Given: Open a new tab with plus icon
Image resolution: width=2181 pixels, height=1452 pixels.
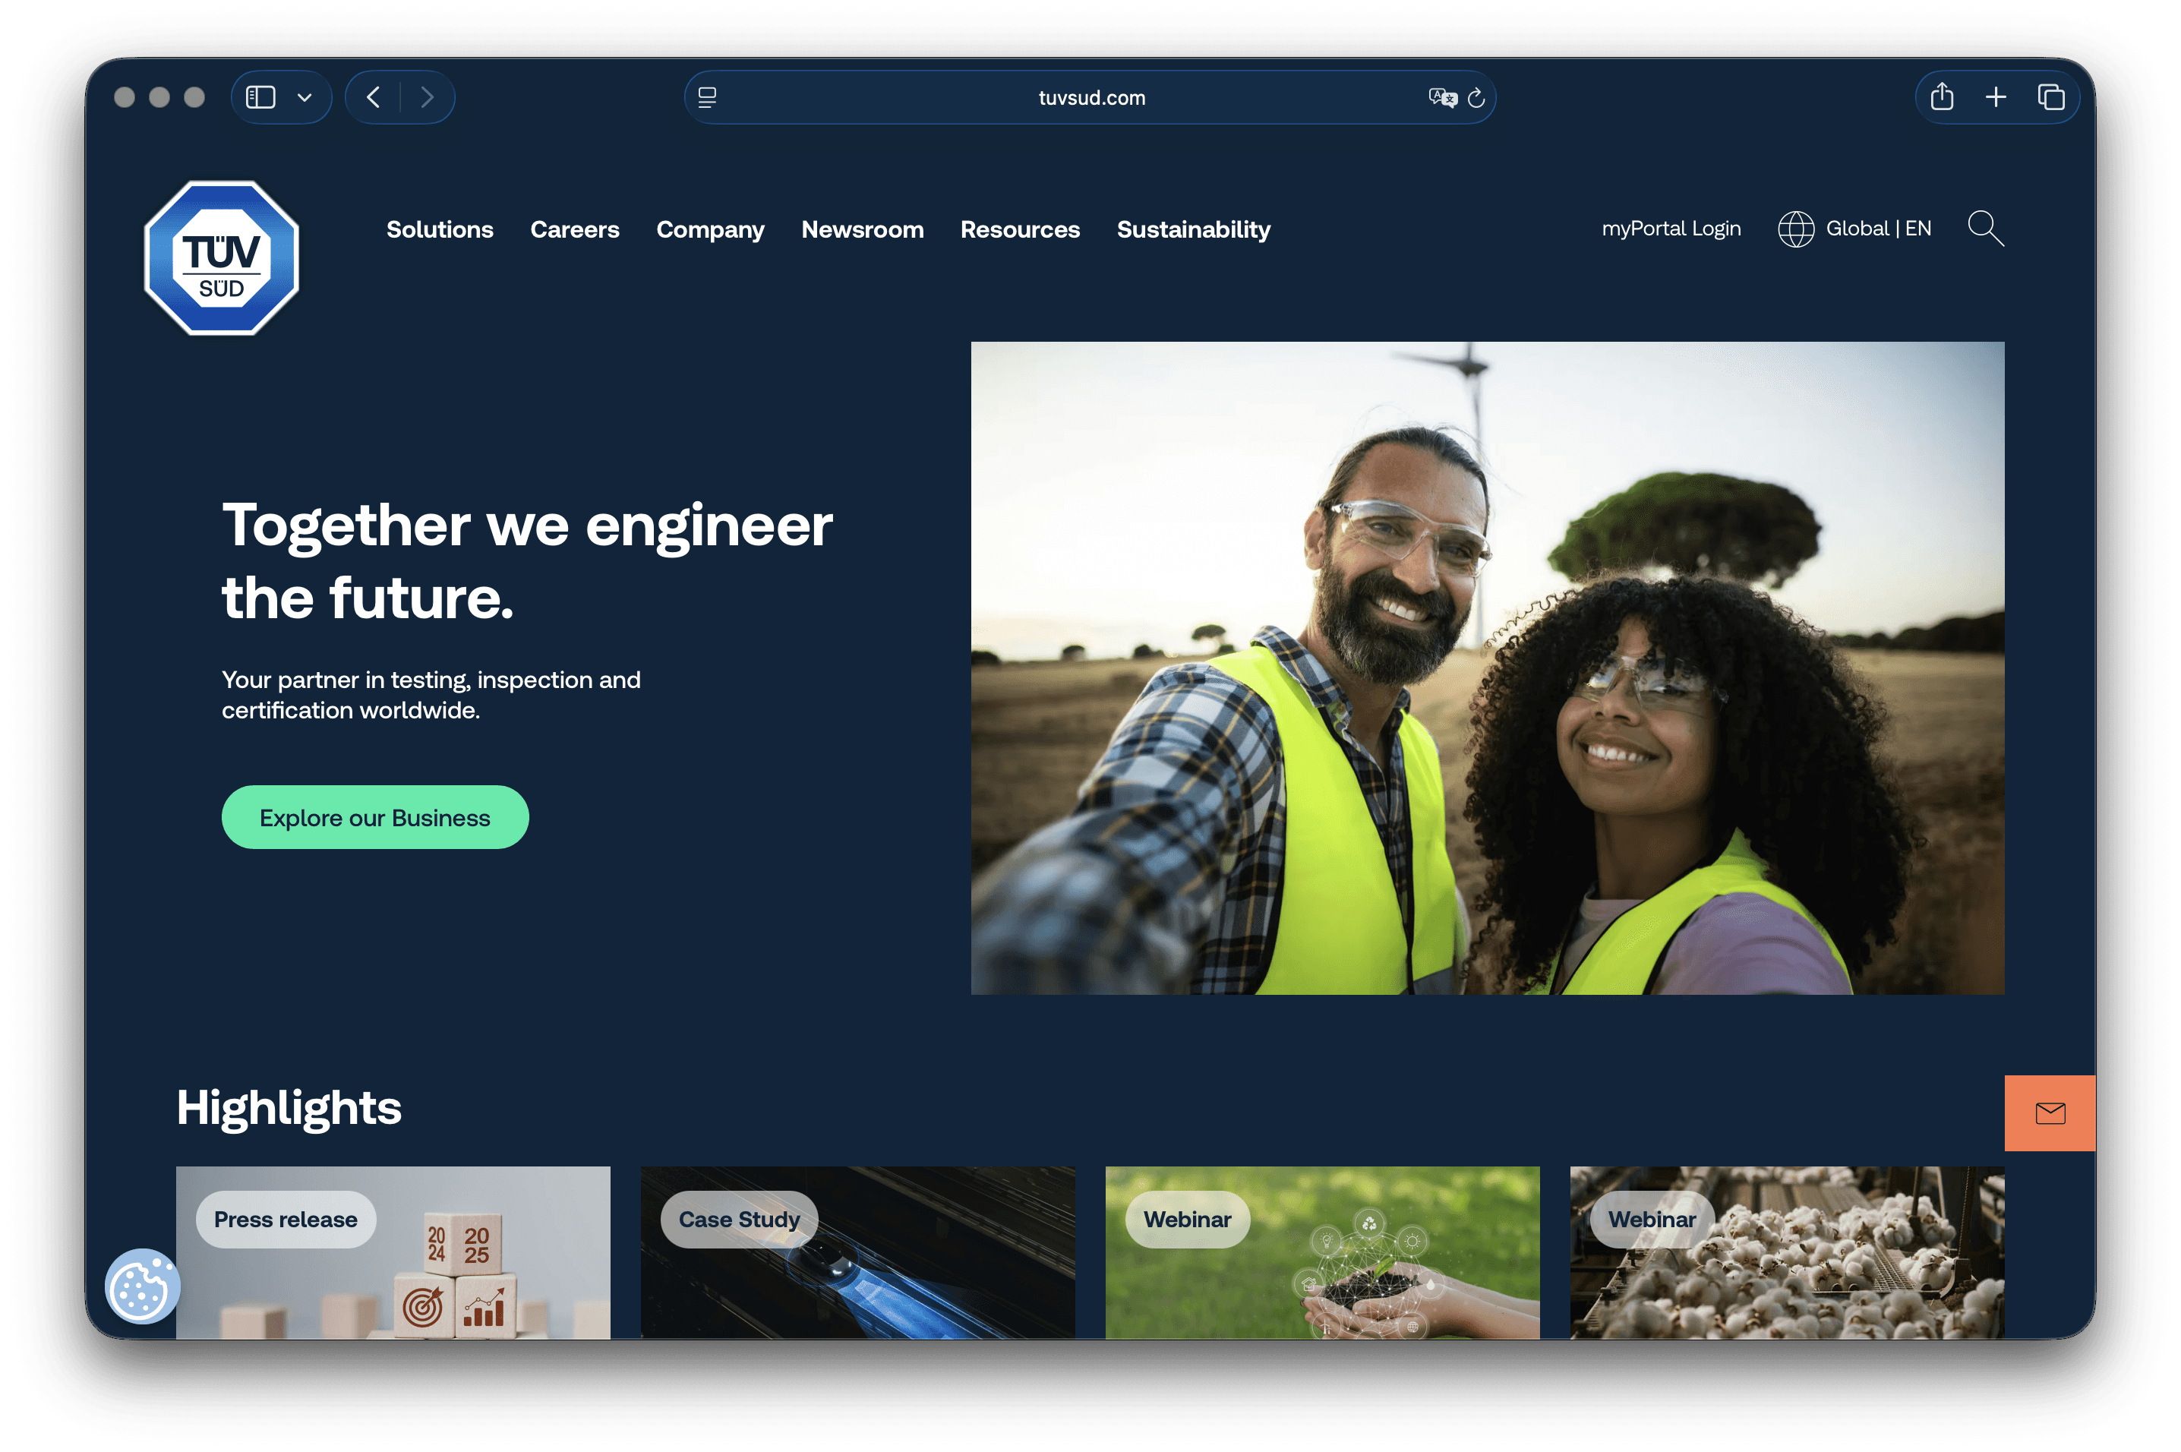Looking at the screenshot, I should (x=1996, y=97).
